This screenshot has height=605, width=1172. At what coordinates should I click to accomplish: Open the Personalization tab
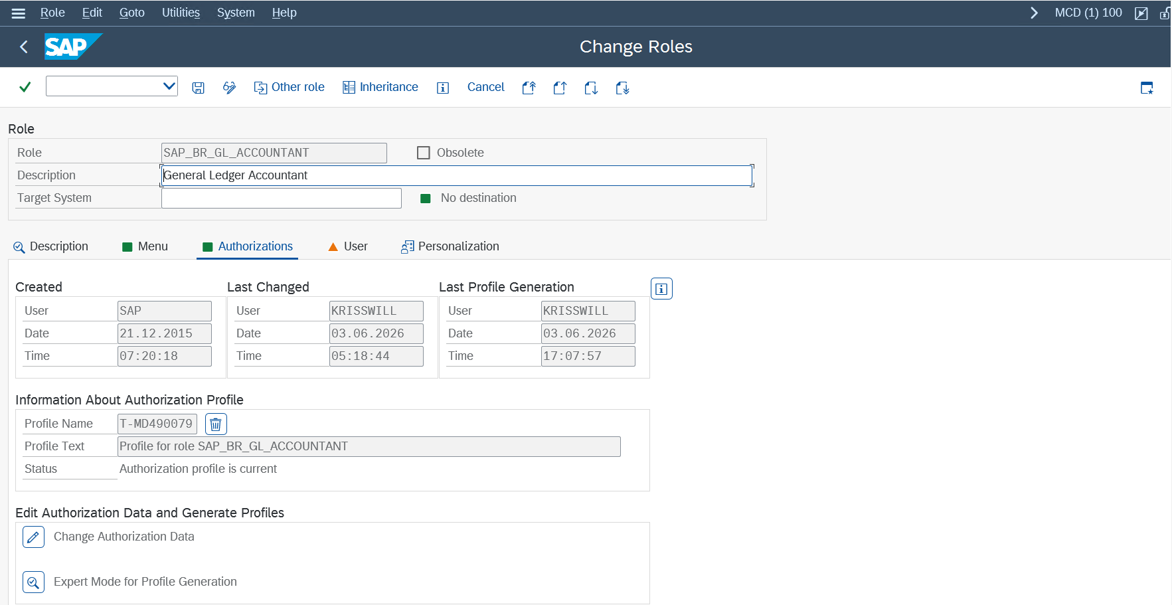tap(450, 246)
